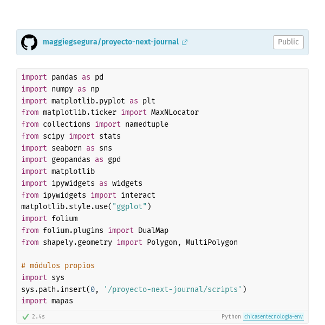Click the 2.4s execution time label
The width and height of the screenshot is (325, 325).
coord(38,316)
